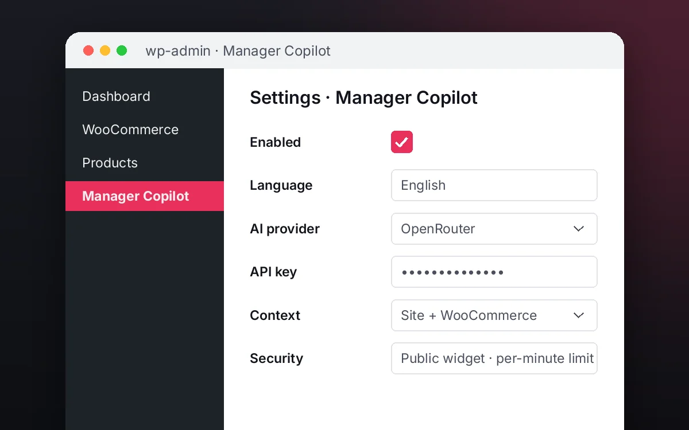Open the AI provider dropdown
Viewport: 689px width, 430px height.
click(x=494, y=229)
